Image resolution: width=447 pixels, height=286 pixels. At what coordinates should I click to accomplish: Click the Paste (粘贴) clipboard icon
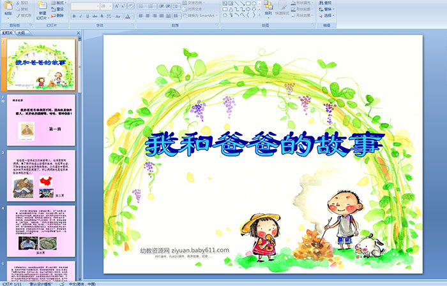(x=8, y=6)
